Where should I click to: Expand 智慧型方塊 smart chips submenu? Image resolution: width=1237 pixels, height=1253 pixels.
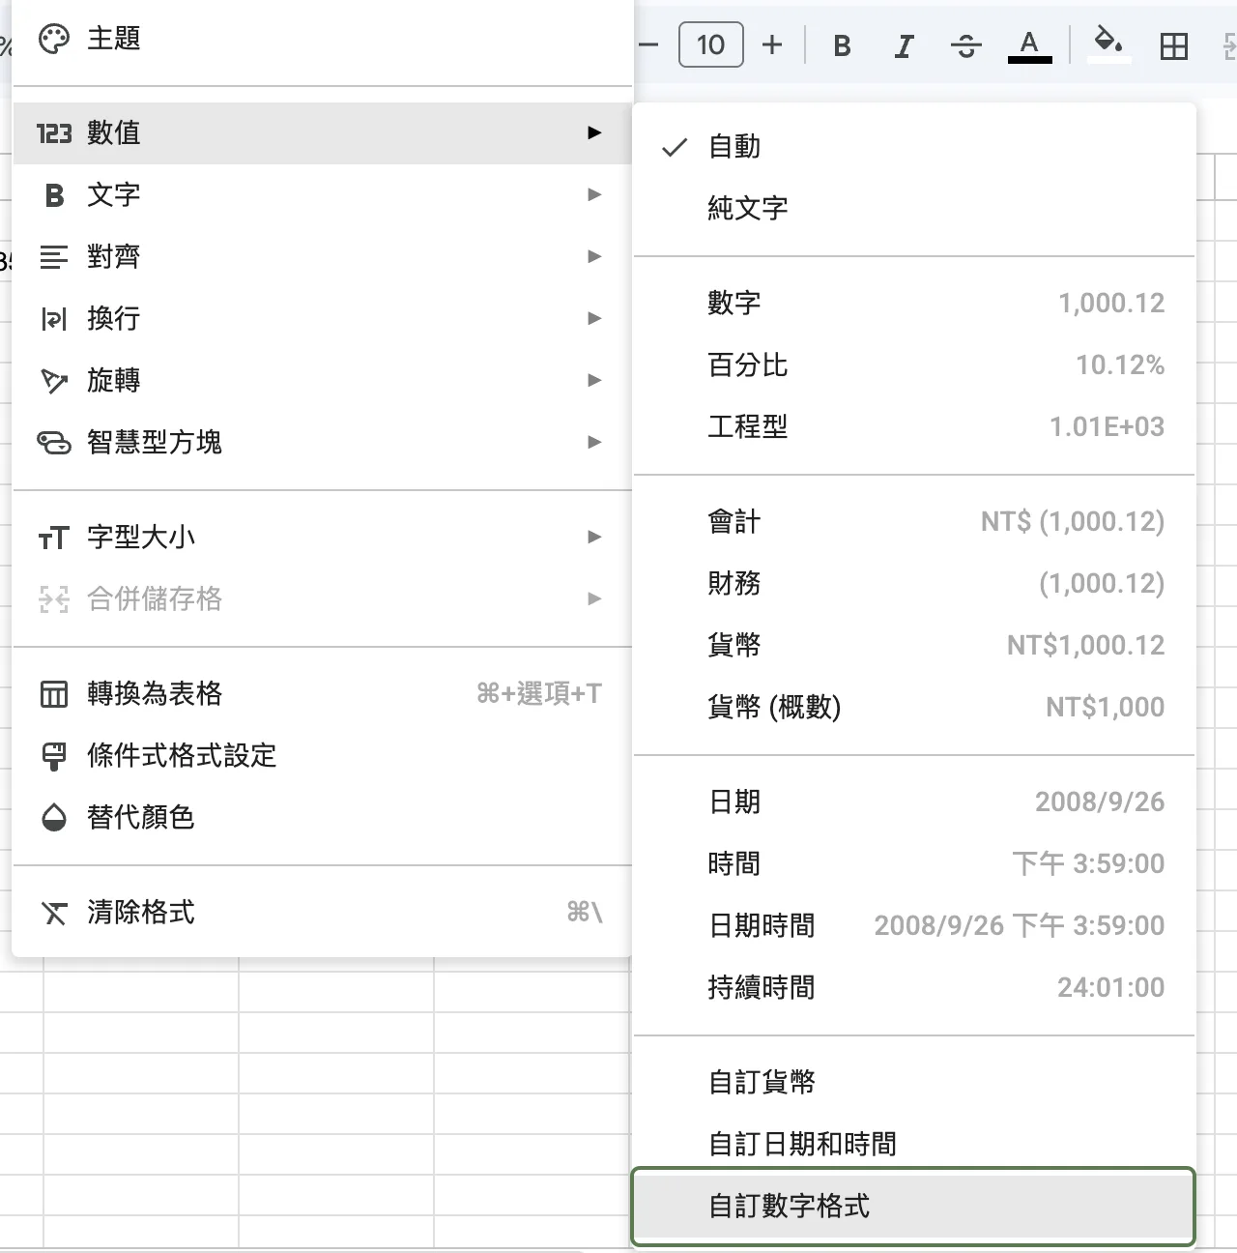coord(323,442)
